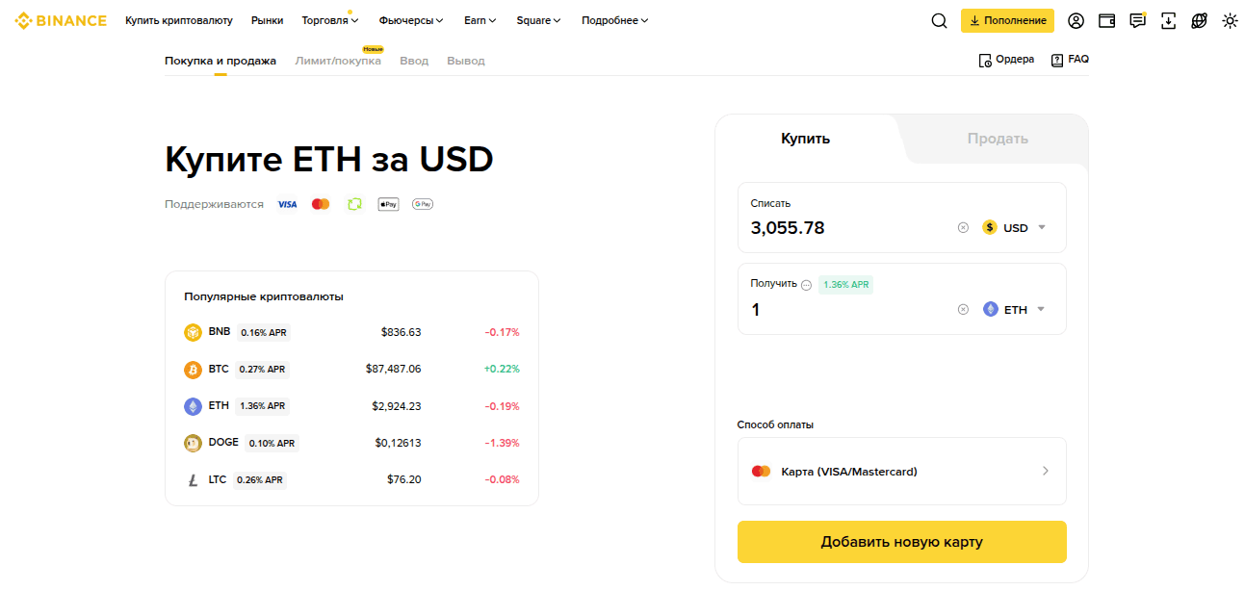The width and height of the screenshot is (1245, 591).
Task: Click the info icon next to Получить
Action: pyautogui.click(x=807, y=285)
